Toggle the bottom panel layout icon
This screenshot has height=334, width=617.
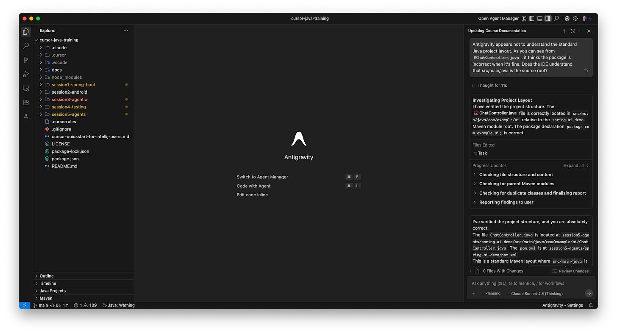[540, 19]
